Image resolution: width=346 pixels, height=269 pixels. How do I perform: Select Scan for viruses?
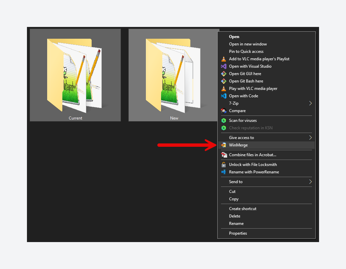[266, 121]
